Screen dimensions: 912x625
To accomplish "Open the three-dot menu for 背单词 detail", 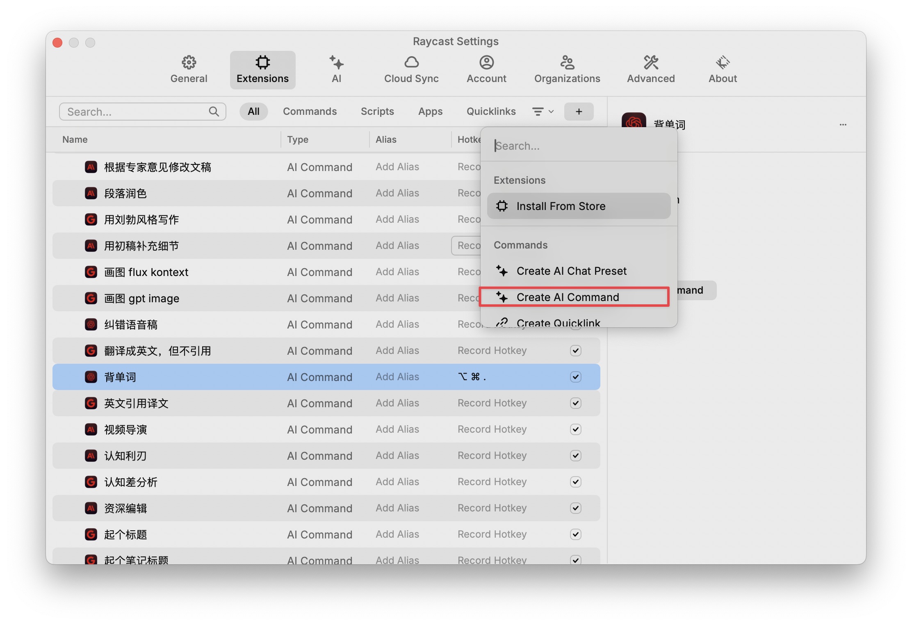I will pyautogui.click(x=843, y=124).
